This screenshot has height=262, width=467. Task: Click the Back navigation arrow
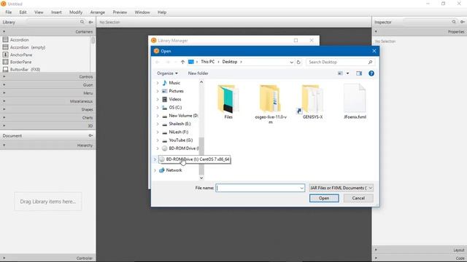coord(158,62)
